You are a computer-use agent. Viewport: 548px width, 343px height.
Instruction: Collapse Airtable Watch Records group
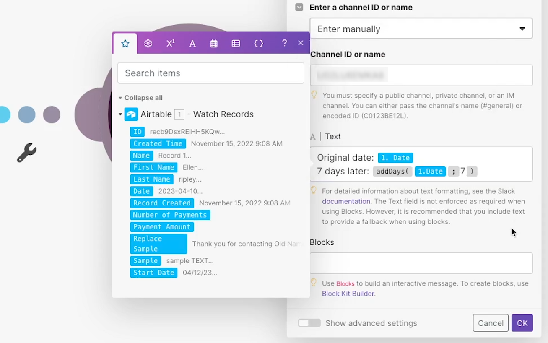click(120, 114)
